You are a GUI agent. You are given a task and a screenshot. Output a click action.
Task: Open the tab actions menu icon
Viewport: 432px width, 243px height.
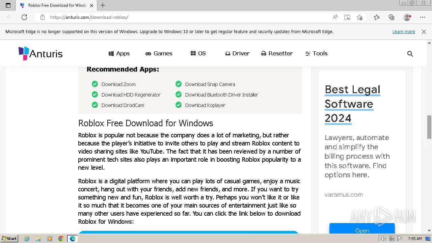[x=8, y=5]
